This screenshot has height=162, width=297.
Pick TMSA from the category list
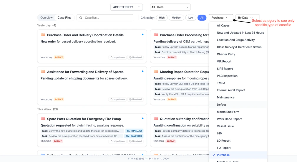238,83
